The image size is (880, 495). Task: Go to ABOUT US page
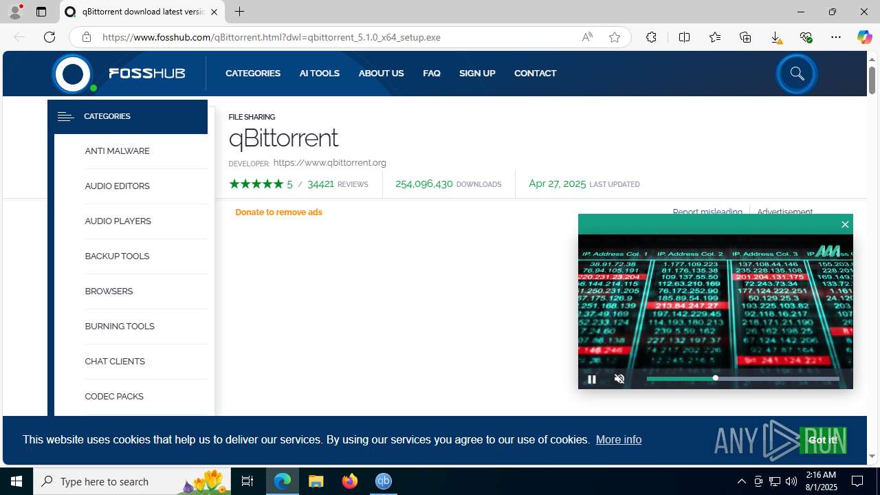381,73
